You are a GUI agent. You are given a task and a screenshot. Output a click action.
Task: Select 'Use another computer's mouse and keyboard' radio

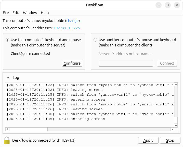pyautogui.click(x=95, y=40)
